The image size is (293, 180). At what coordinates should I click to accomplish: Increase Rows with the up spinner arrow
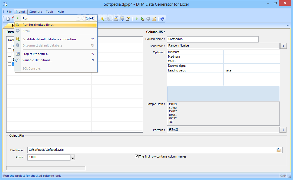[73, 156]
